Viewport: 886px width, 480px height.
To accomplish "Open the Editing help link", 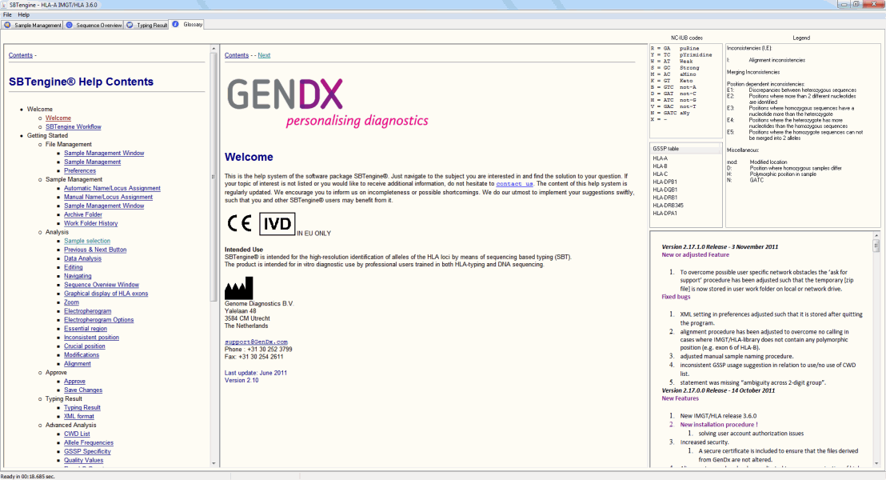I will (x=73, y=267).
